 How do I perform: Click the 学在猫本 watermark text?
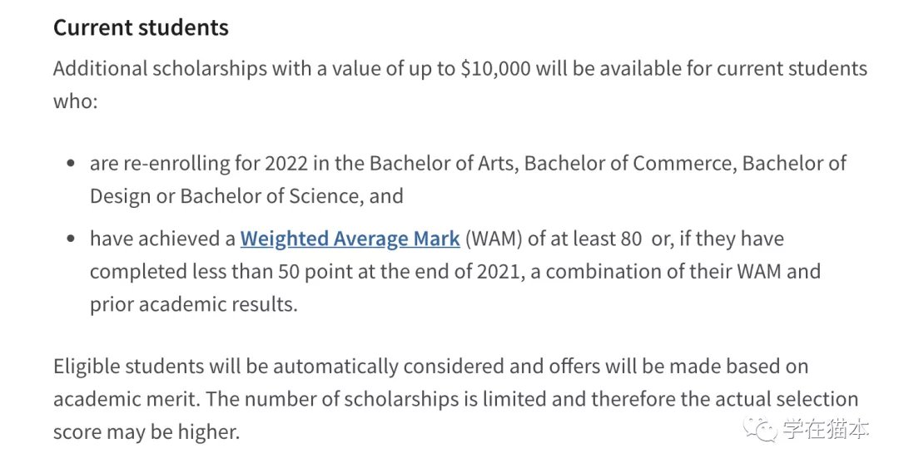[827, 428]
